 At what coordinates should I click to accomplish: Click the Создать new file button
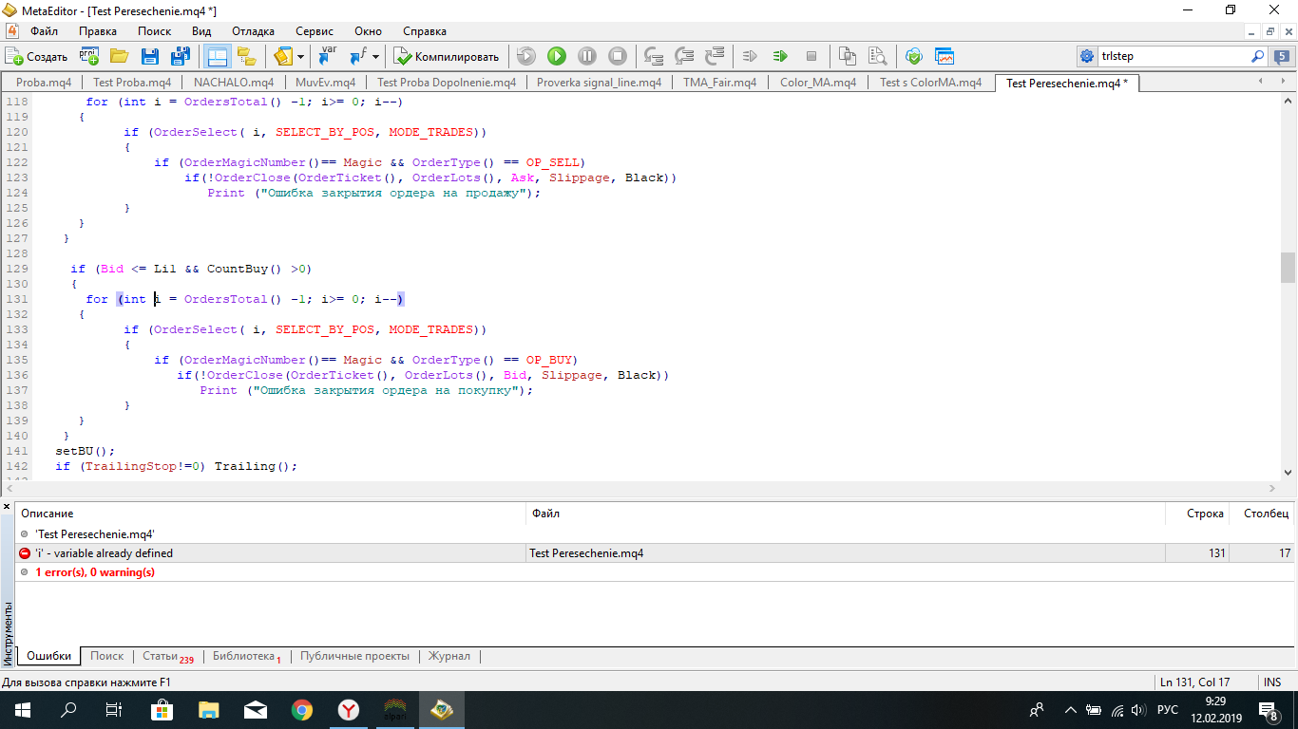click(x=36, y=56)
